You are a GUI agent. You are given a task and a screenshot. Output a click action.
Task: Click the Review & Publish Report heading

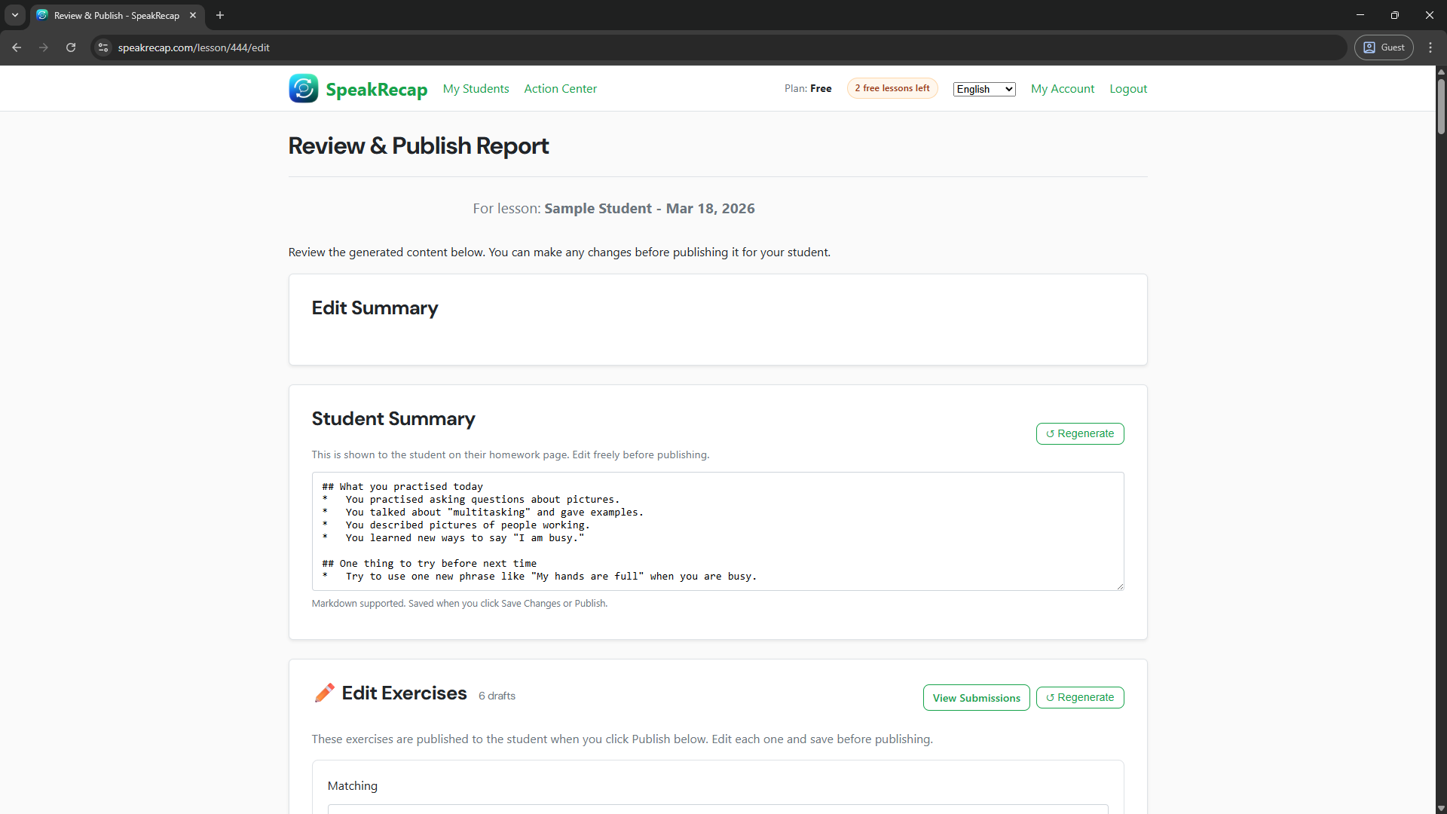coord(418,146)
